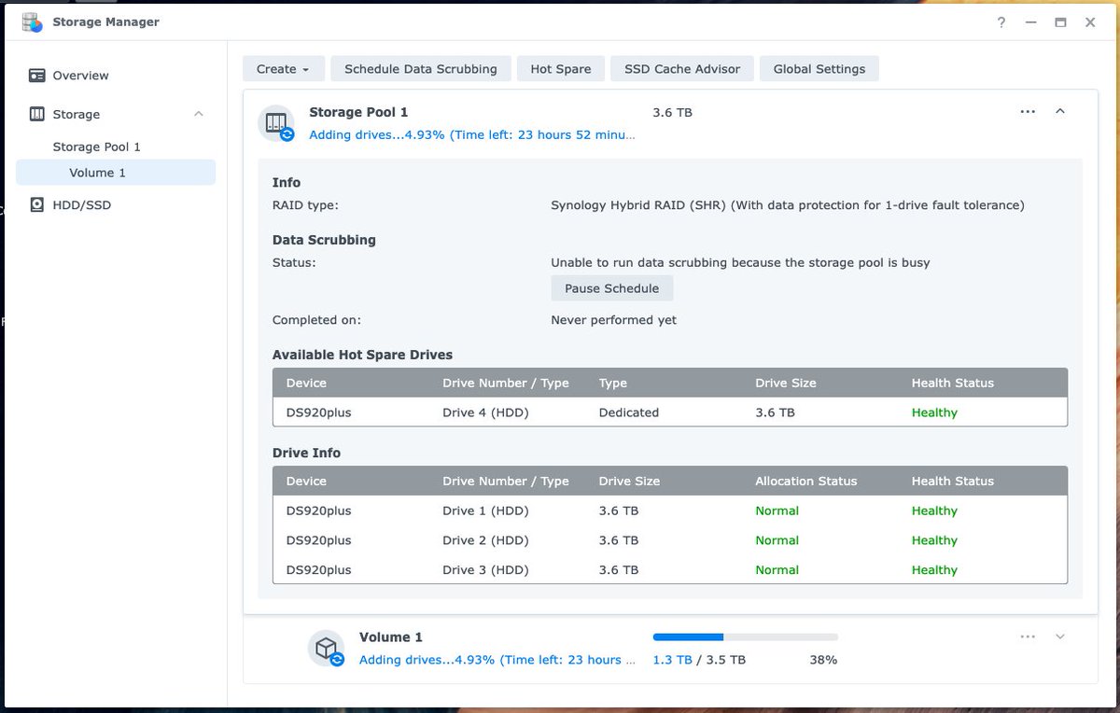The width and height of the screenshot is (1120, 713).
Task: Expand the Volume 1 details panel
Action: (1060, 636)
